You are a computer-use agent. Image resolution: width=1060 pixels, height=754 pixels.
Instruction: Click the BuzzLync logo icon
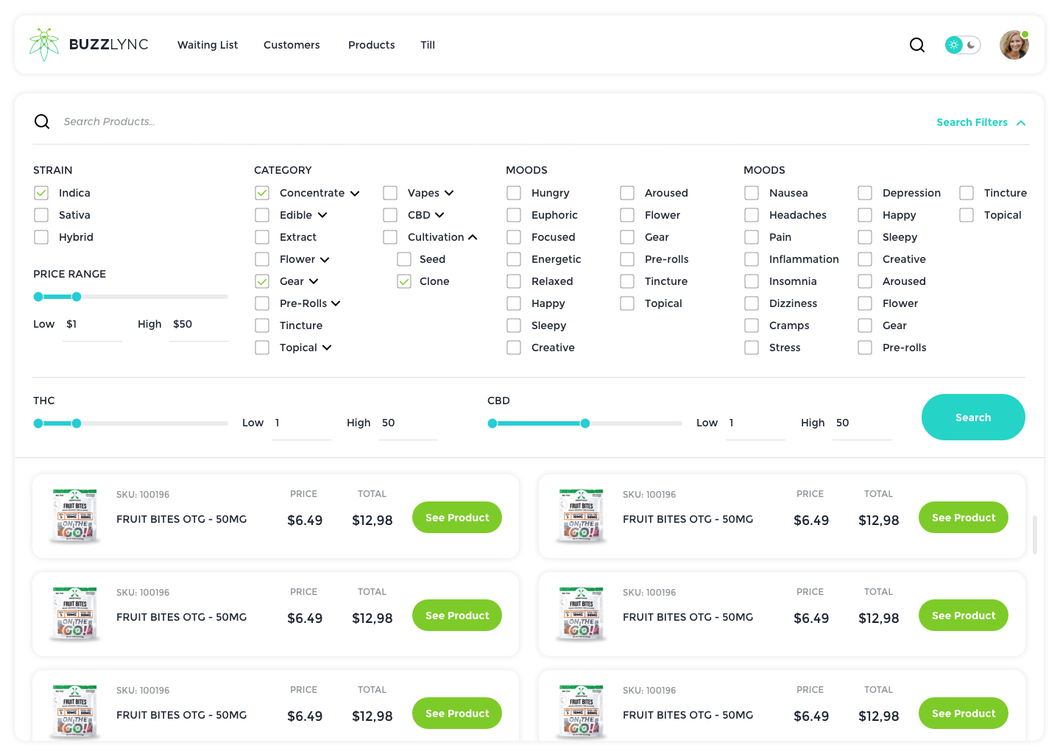(x=44, y=44)
